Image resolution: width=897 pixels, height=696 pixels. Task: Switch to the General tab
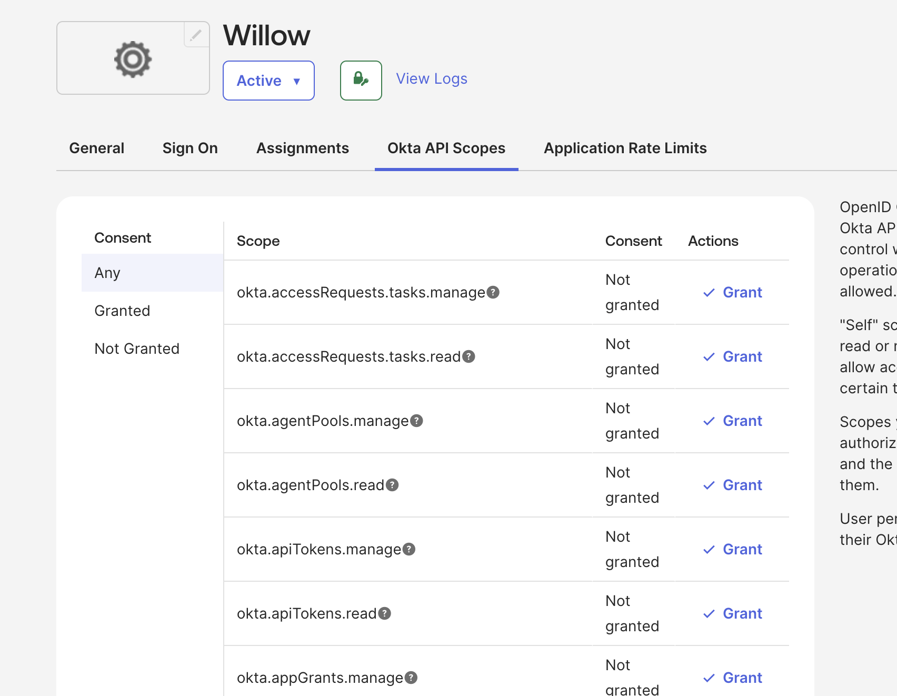coord(97,148)
